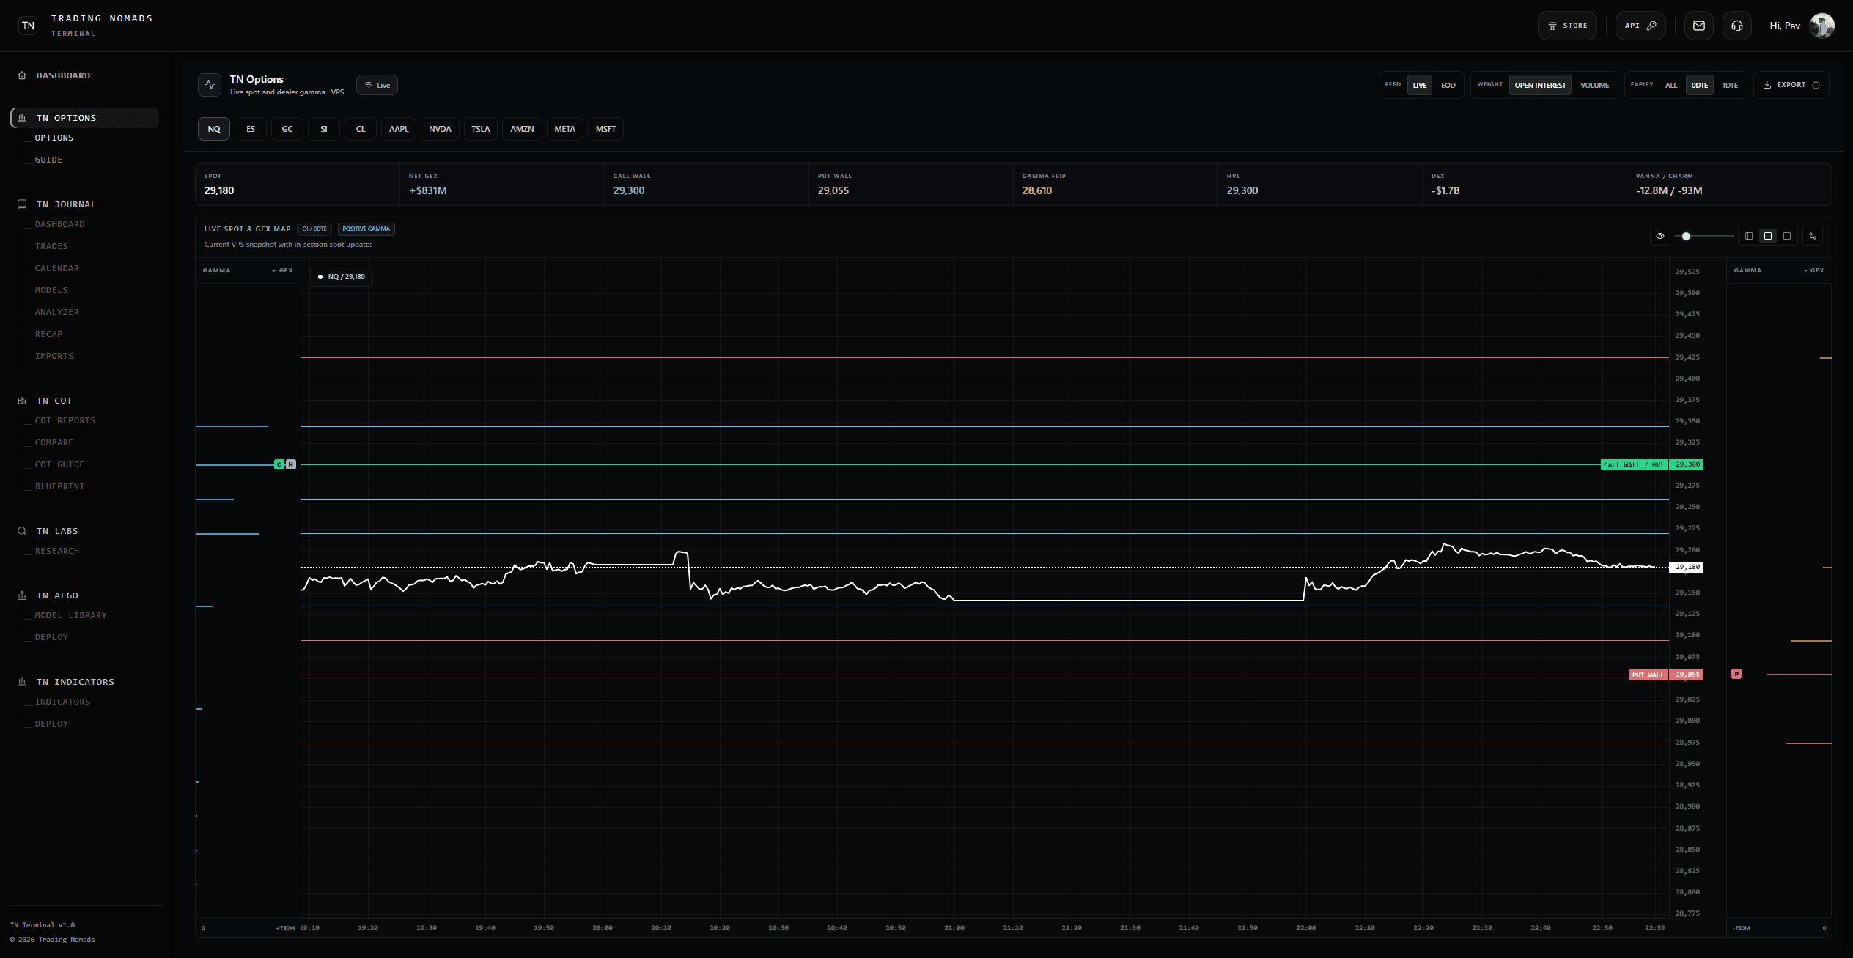
Task: Select the AAPL symbol tab
Action: coord(399,129)
